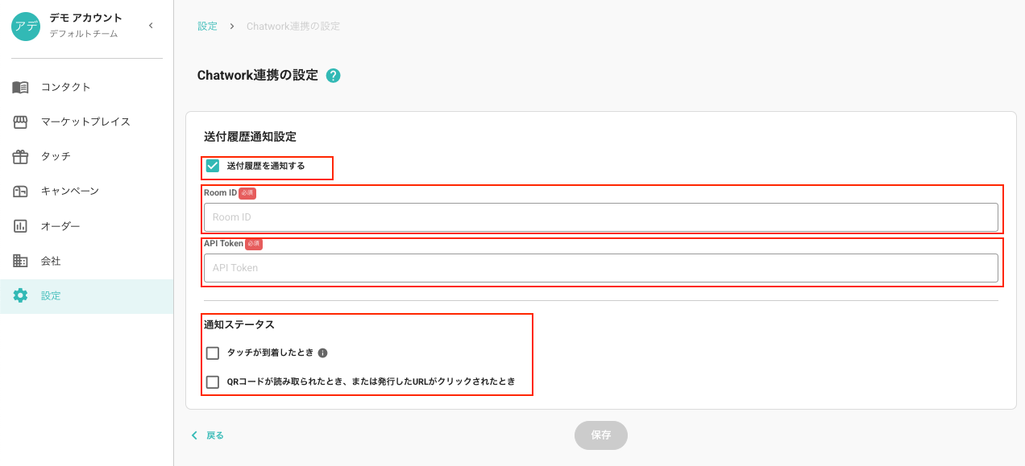Click the Company building icon

[x=20, y=261]
